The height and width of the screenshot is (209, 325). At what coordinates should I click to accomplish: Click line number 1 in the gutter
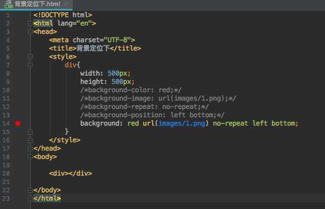[8, 15]
